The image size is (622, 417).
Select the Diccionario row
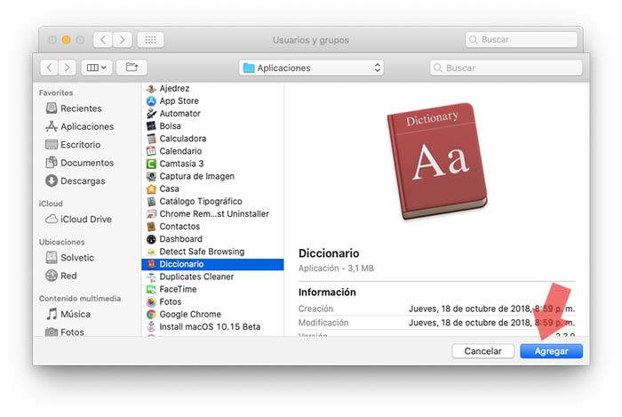coord(212,264)
